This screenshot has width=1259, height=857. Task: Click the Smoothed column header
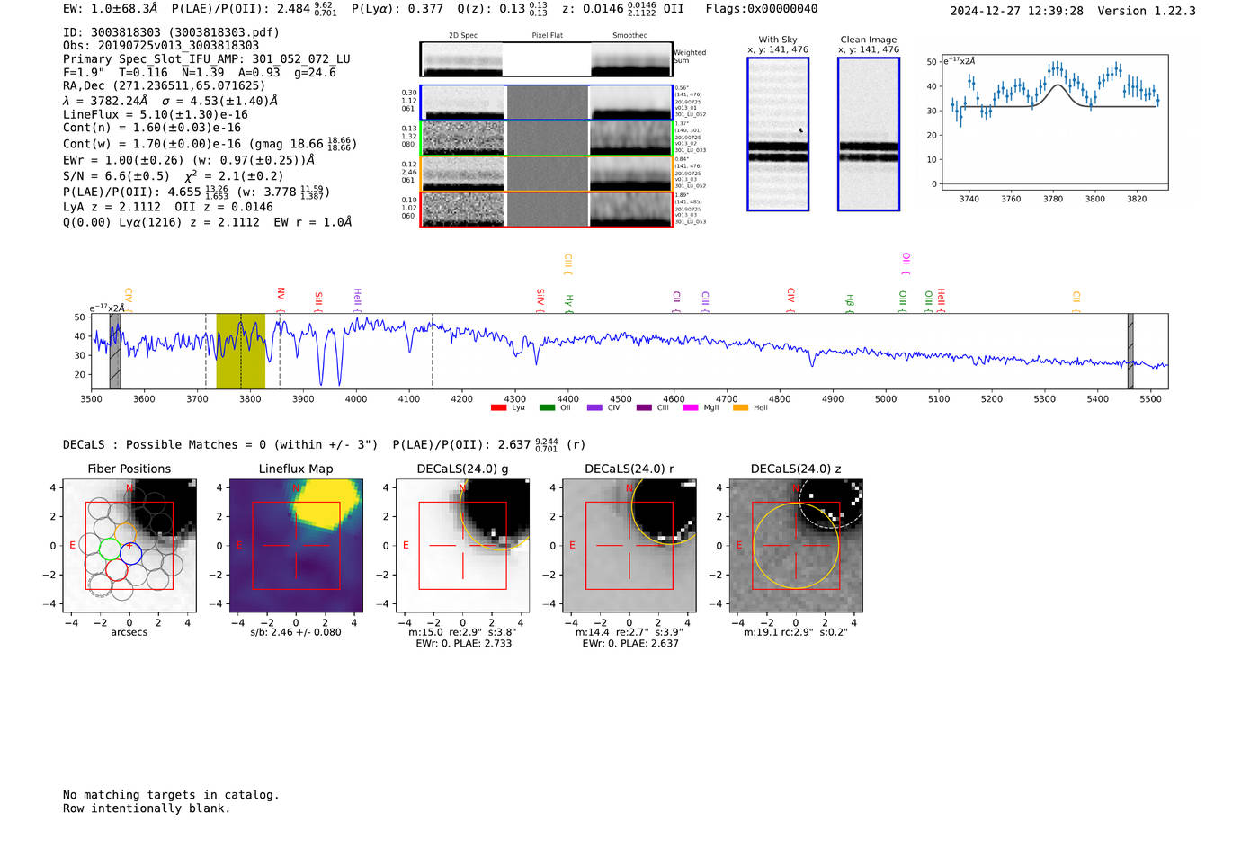630,35
